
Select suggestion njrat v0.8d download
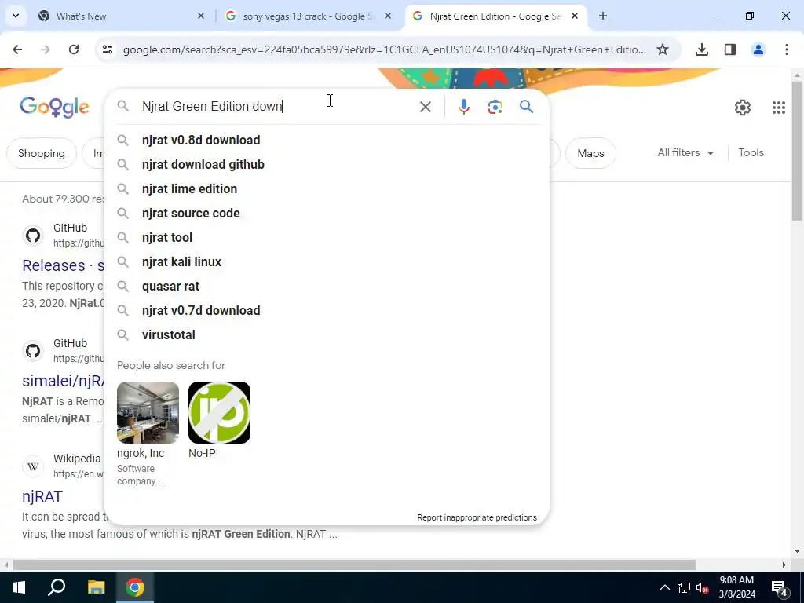tap(327, 140)
